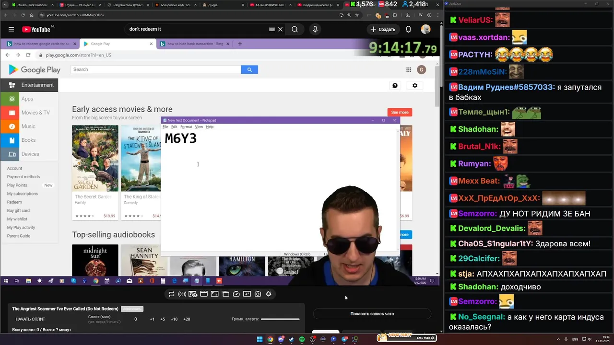Activate YouTube voice search microphone
The width and height of the screenshot is (614, 345).
coord(315,29)
